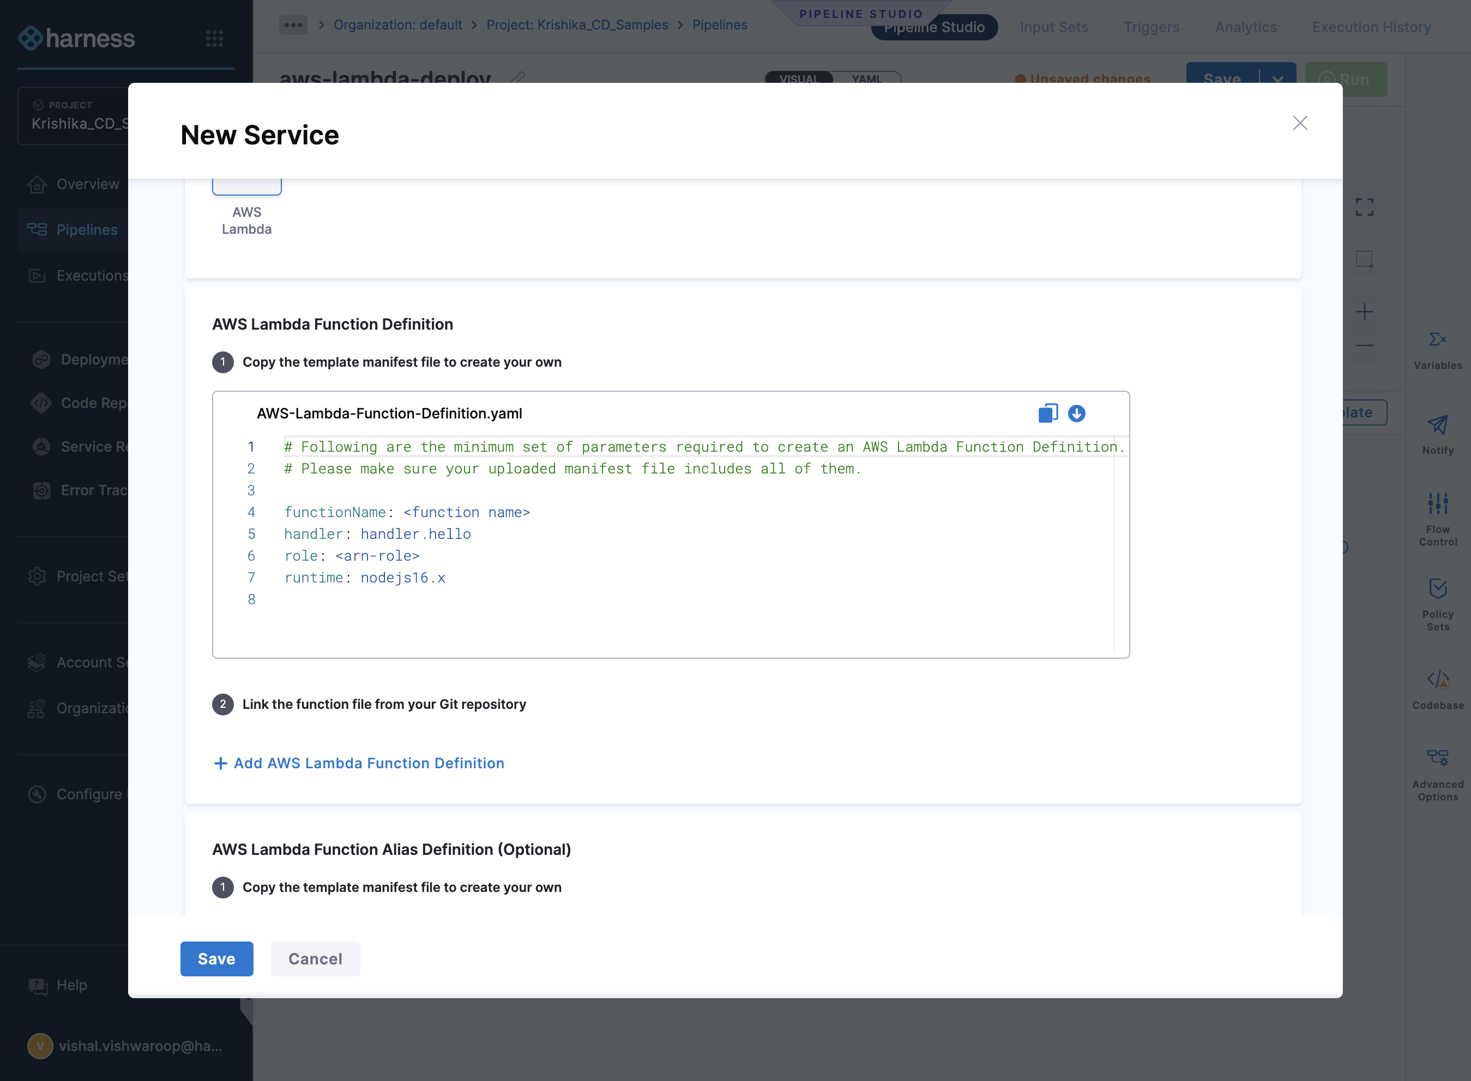Expand the Save dropdown arrow

click(1277, 79)
